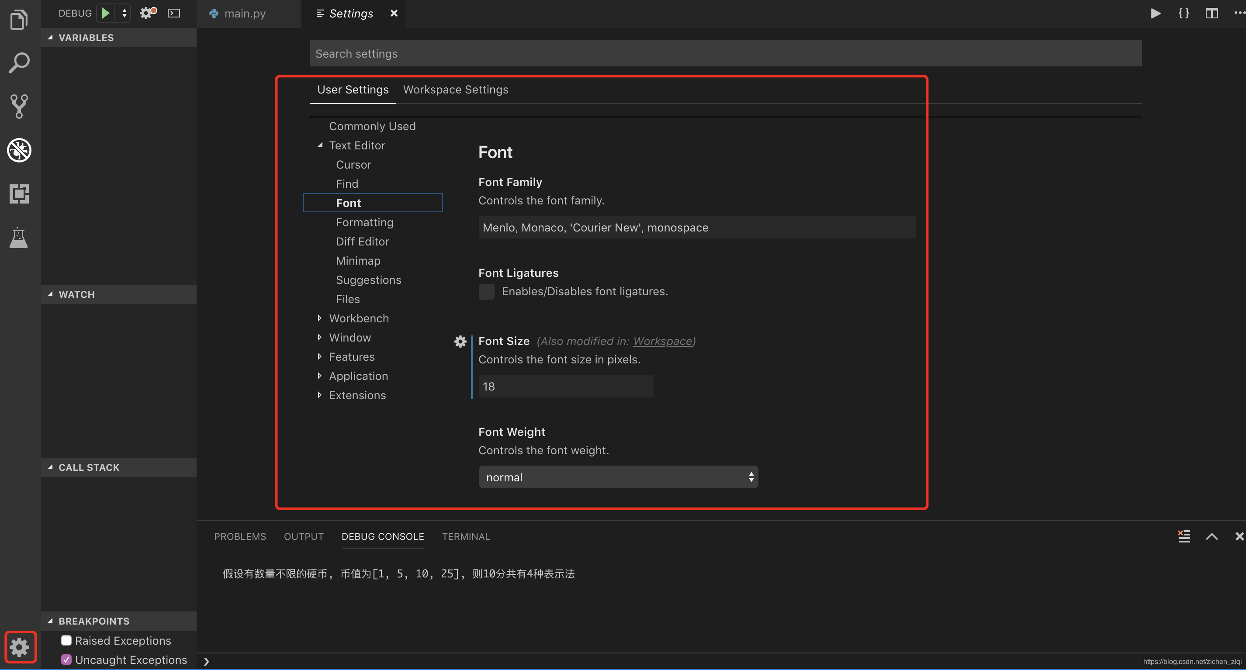Uncheck the Uncaught Exceptions breakpoint
The image size is (1246, 670).
pos(66,660)
